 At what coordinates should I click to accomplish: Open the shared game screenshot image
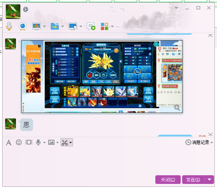coord(102,76)
